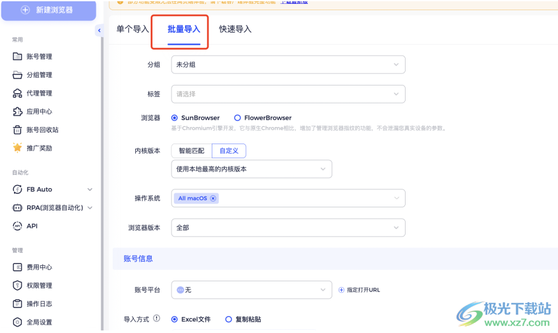Open 账号回收站 trash icon
This screenshot has width=558, height=333.
[x=17, y=129]
